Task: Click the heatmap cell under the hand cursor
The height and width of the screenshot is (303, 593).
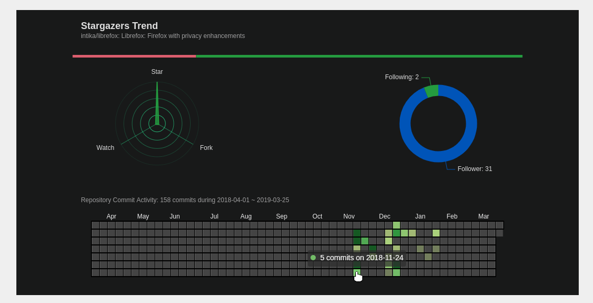Action: click(356, 273)
